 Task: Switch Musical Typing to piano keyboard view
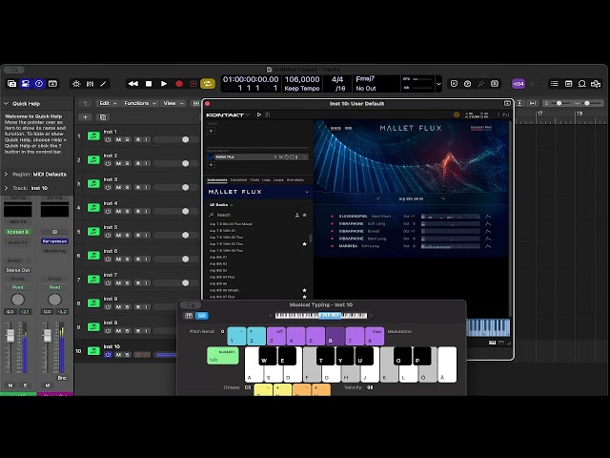click(x=189, y=316)
